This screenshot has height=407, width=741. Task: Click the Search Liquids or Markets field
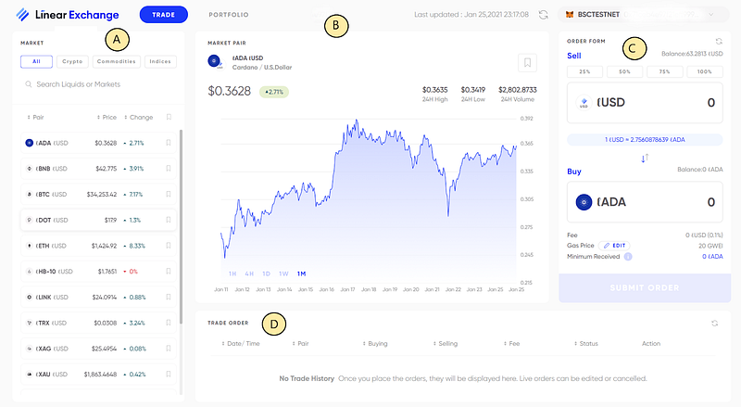tap(98, 84)
